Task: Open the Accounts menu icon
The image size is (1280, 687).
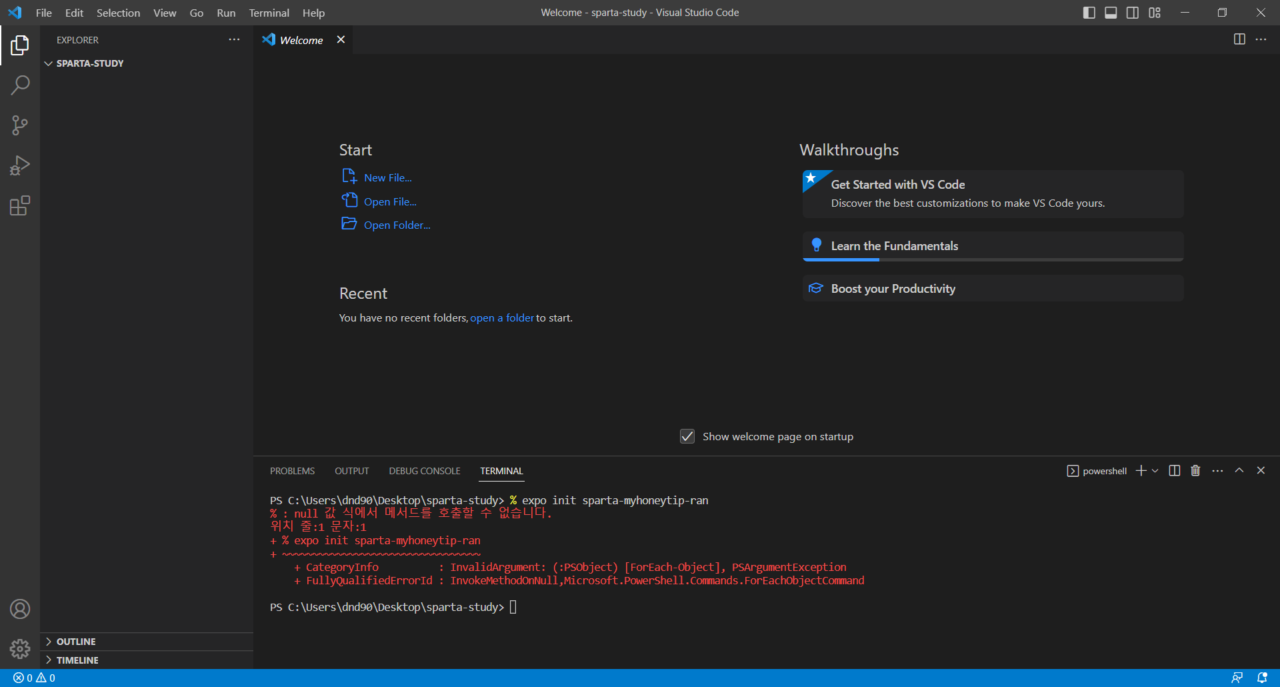Action: pyautogui.click(x=20, y=609)
